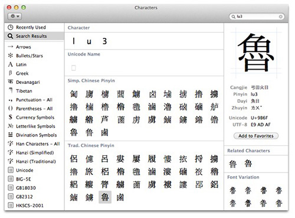The height and width of the screenshot is (218, 295).
Task: Select 旅 in Trad. Chinese Pinyin grid
Action: click(x=89, y=171)
